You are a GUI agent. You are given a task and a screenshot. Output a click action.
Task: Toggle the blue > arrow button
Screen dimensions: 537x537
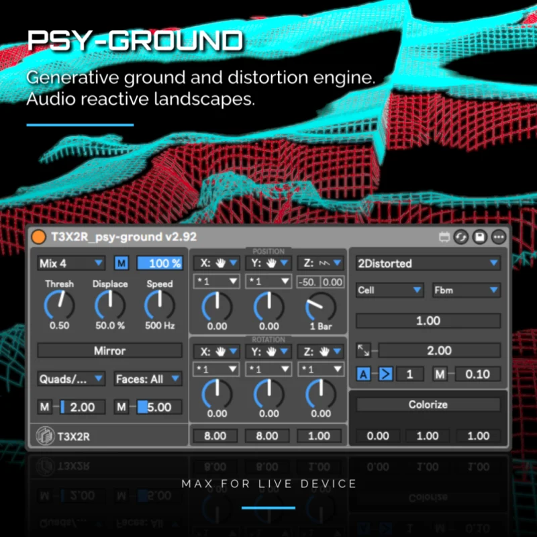(x=385, y=375)
